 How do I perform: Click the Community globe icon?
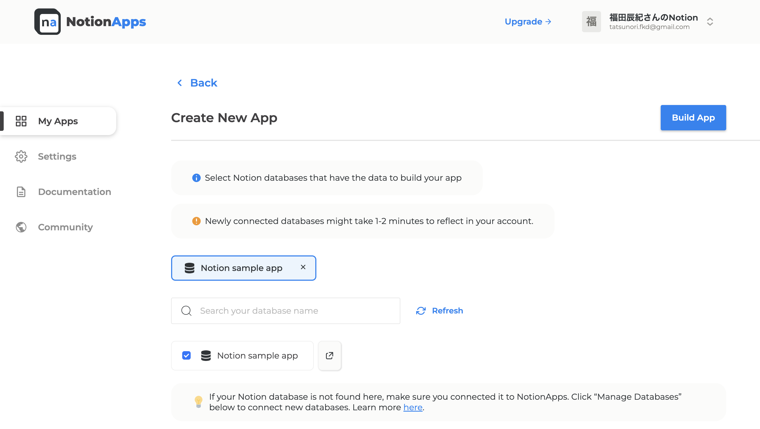[x=21, y=227]
